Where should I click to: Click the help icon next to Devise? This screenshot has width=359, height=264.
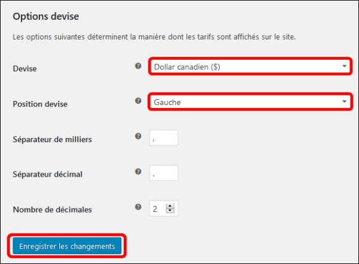coord(138,66)
